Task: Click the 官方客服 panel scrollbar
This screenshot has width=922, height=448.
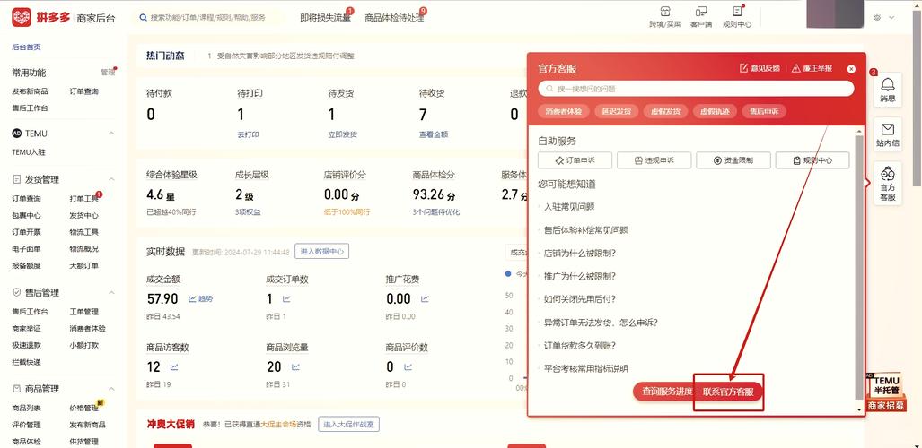Action: click(x=859, y=267)
